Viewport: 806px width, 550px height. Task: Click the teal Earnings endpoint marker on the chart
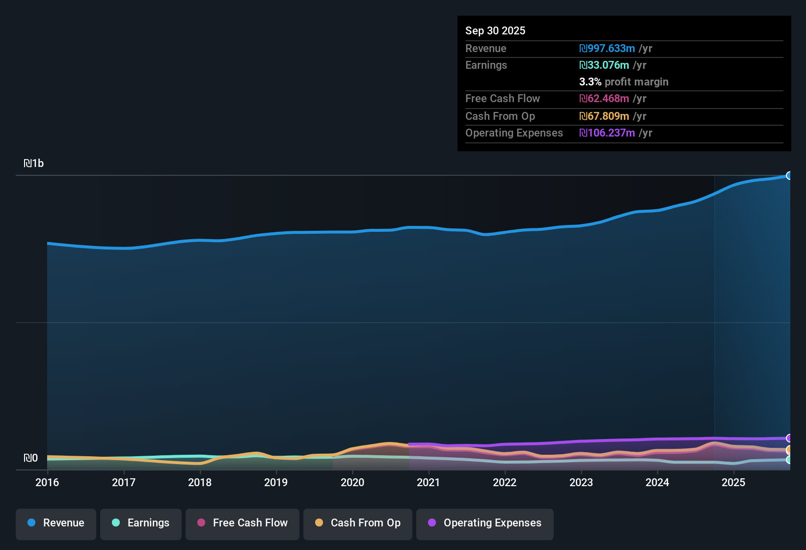789,459
